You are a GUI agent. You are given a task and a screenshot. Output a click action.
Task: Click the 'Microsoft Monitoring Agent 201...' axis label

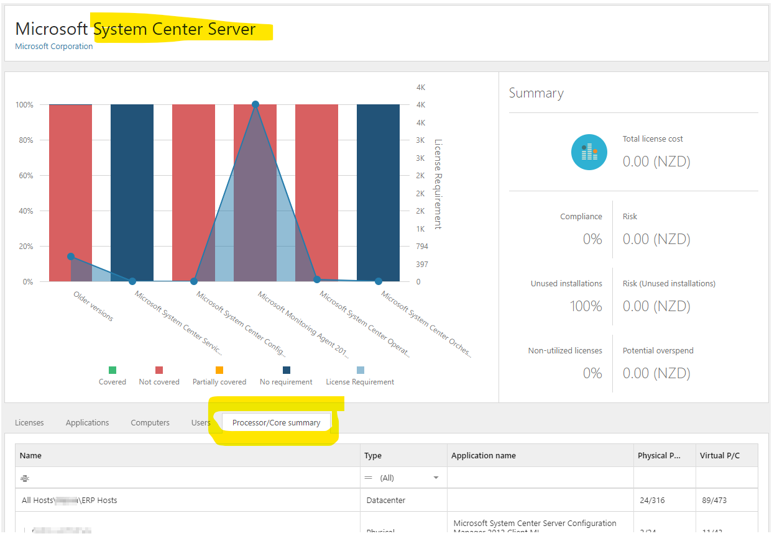(x=303, y=324)
